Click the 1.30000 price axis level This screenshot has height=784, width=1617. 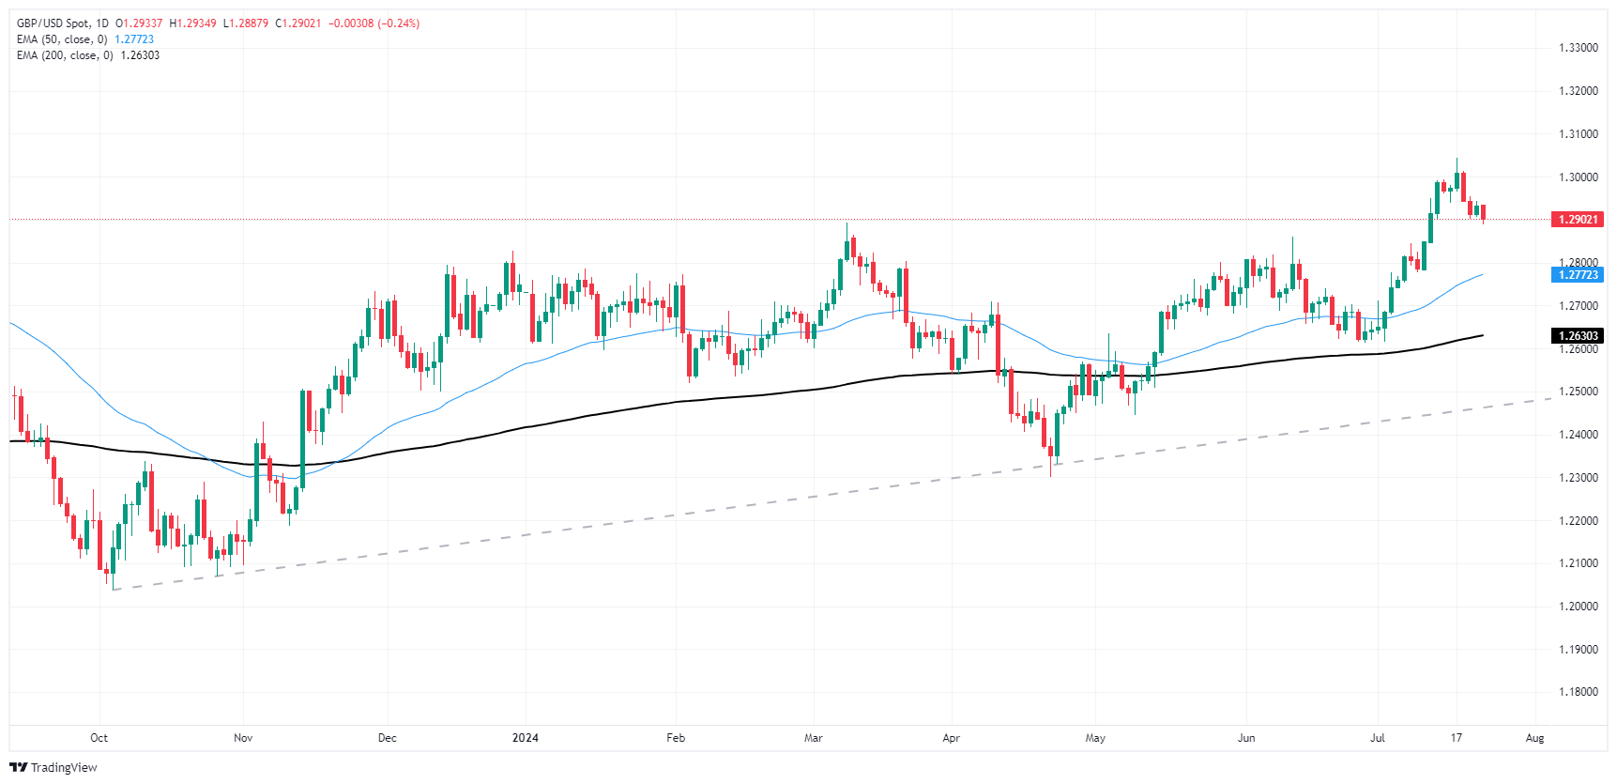tap(1578, 177)
